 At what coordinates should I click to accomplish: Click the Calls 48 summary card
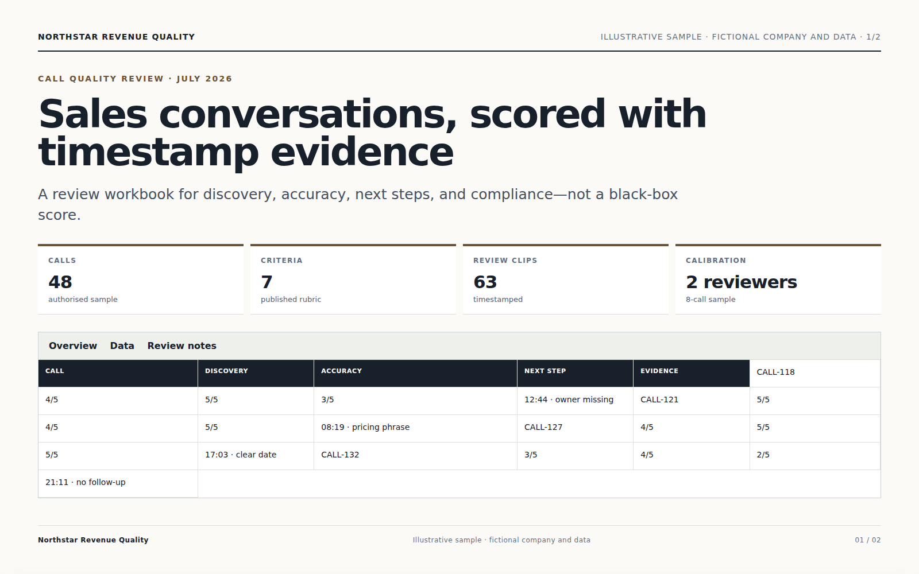point(141,280)
